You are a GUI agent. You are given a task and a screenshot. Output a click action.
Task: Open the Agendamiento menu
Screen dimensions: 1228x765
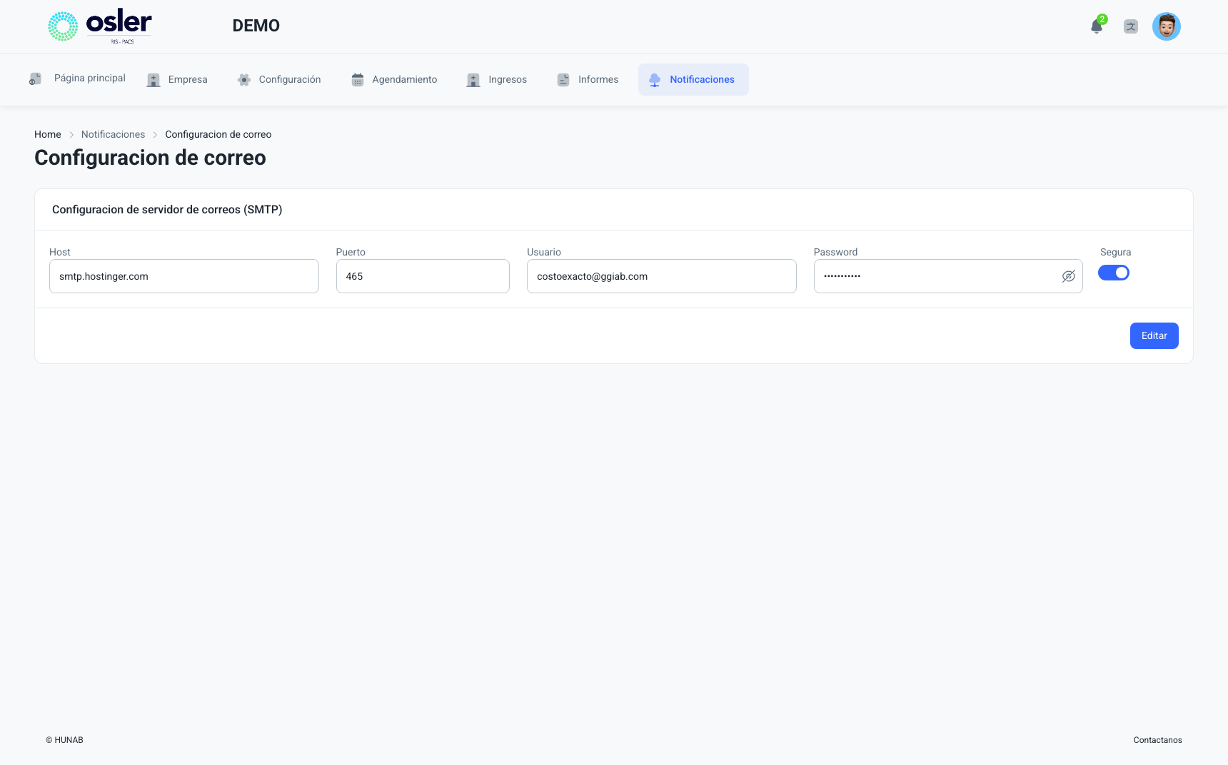tap(394, 79)
